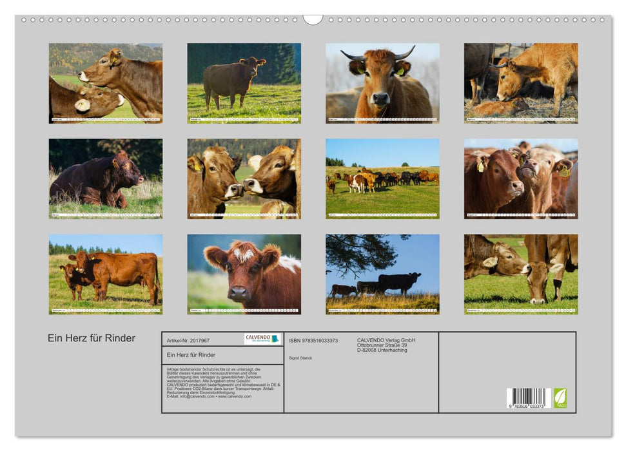Image resolution: width=626 pixels, height=451 pixels.
Task: Select the two calves touching noses photo
Action: (x=244, y=178)
